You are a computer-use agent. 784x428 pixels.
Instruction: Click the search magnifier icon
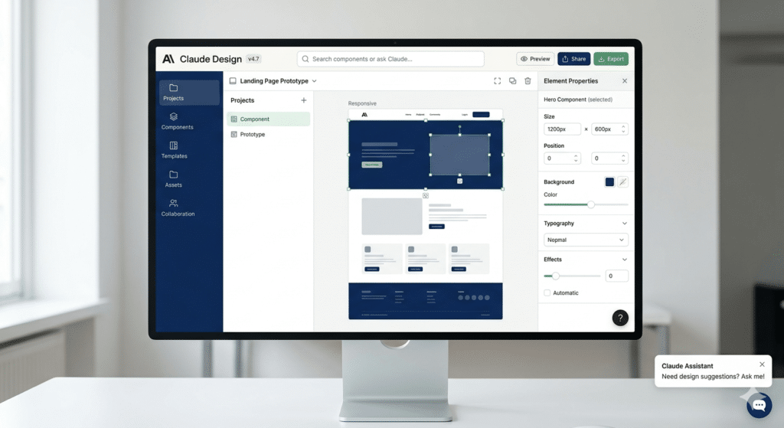point(305,59)
